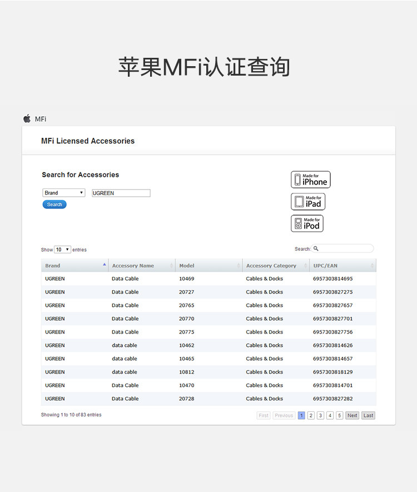Click UPC value 6957303827701

(x=332, y=319)
